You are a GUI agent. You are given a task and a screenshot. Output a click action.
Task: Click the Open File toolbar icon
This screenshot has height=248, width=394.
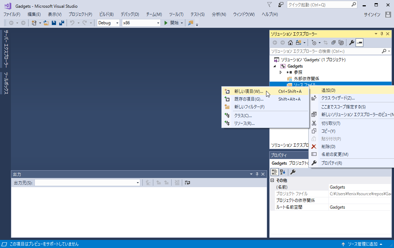(x=46, y=23)
